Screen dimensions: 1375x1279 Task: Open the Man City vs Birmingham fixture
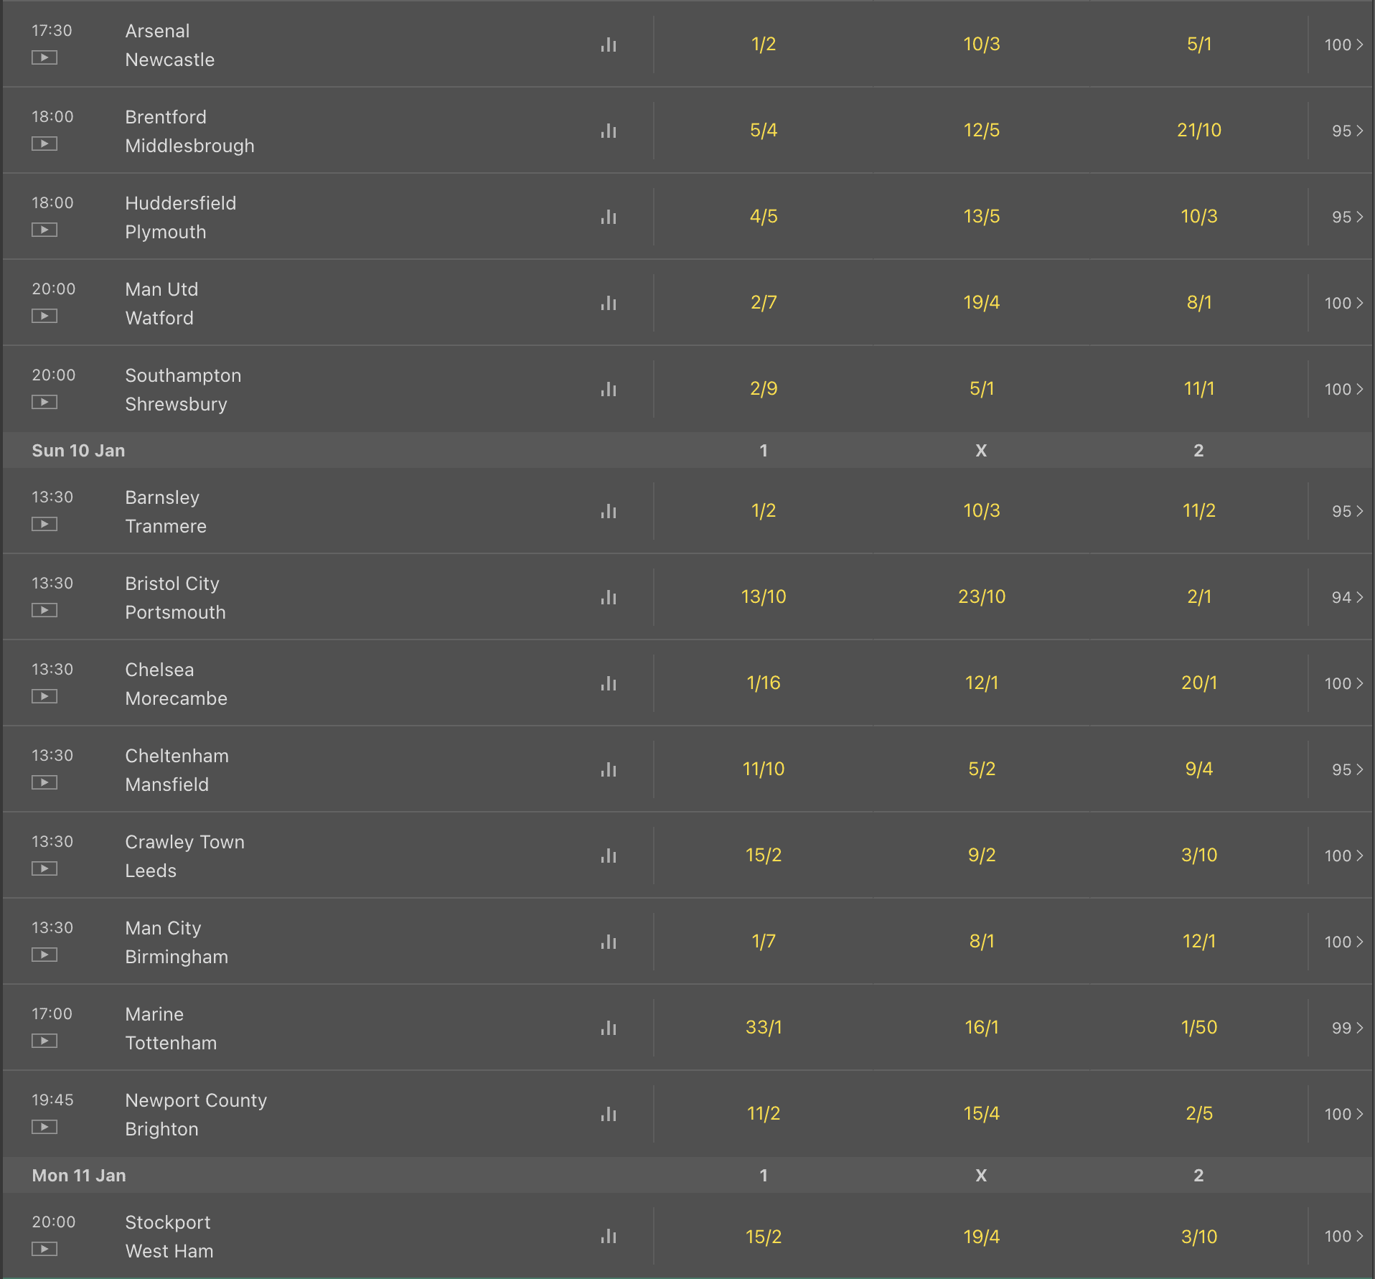point(177,942)
